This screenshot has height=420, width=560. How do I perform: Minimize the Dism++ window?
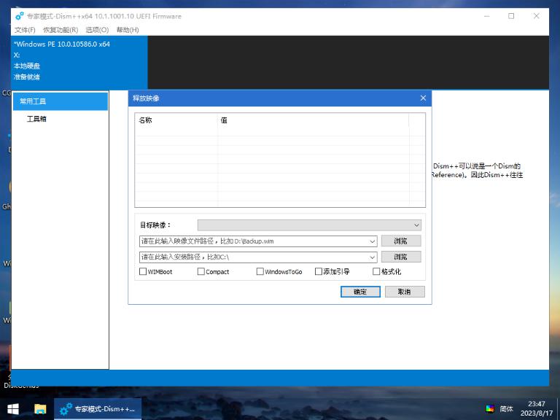[x=486, y=16]
